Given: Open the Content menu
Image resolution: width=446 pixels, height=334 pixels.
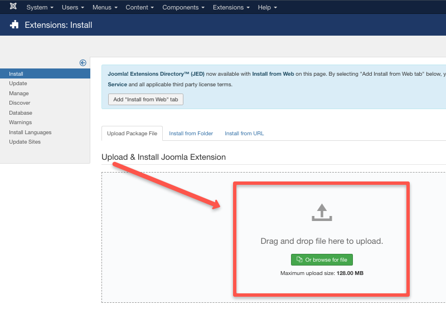Looking at the screenshot, I should pos(140,7).
